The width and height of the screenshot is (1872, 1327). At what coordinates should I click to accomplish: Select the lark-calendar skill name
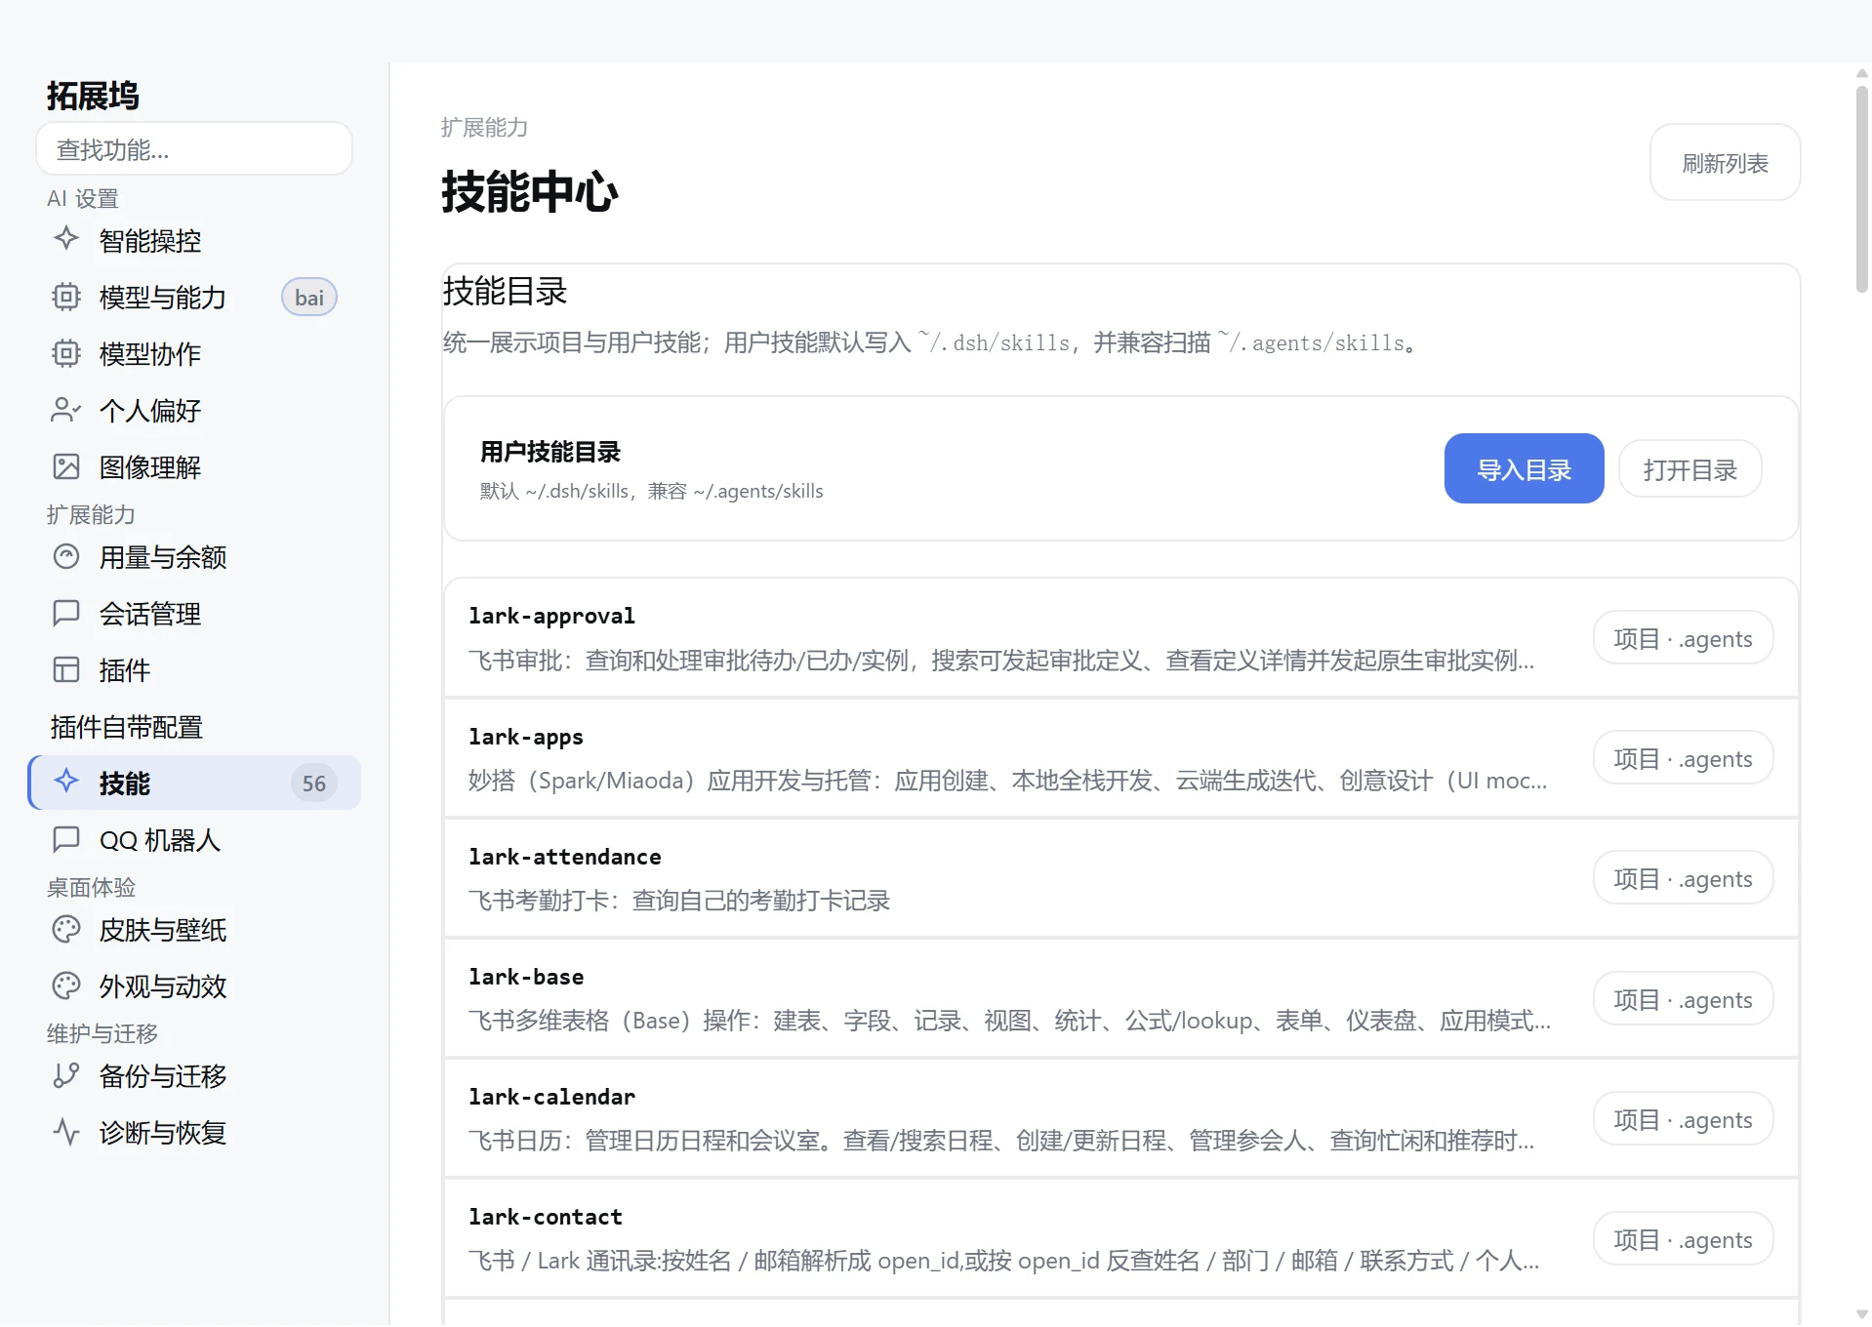coord(551,1097)
